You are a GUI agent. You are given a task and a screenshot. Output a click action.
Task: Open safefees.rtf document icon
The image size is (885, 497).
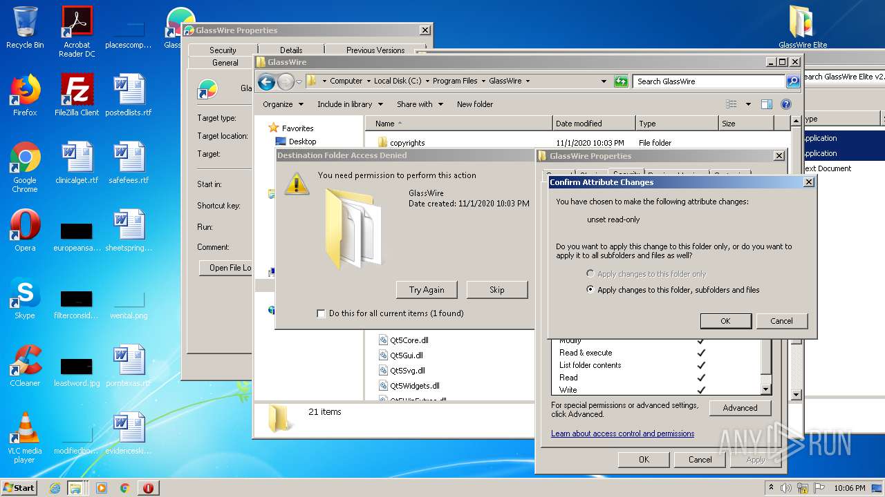(129, 163)
